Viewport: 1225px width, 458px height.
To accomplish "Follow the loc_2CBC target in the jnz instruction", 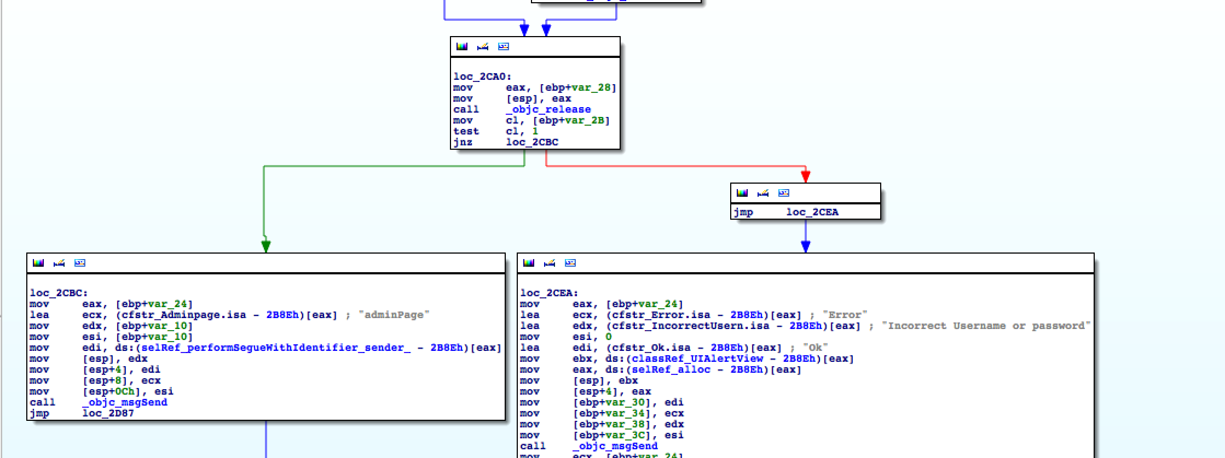I will 532,142.
